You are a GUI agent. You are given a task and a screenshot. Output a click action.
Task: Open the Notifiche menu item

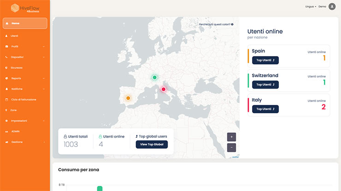pos(17,89)
